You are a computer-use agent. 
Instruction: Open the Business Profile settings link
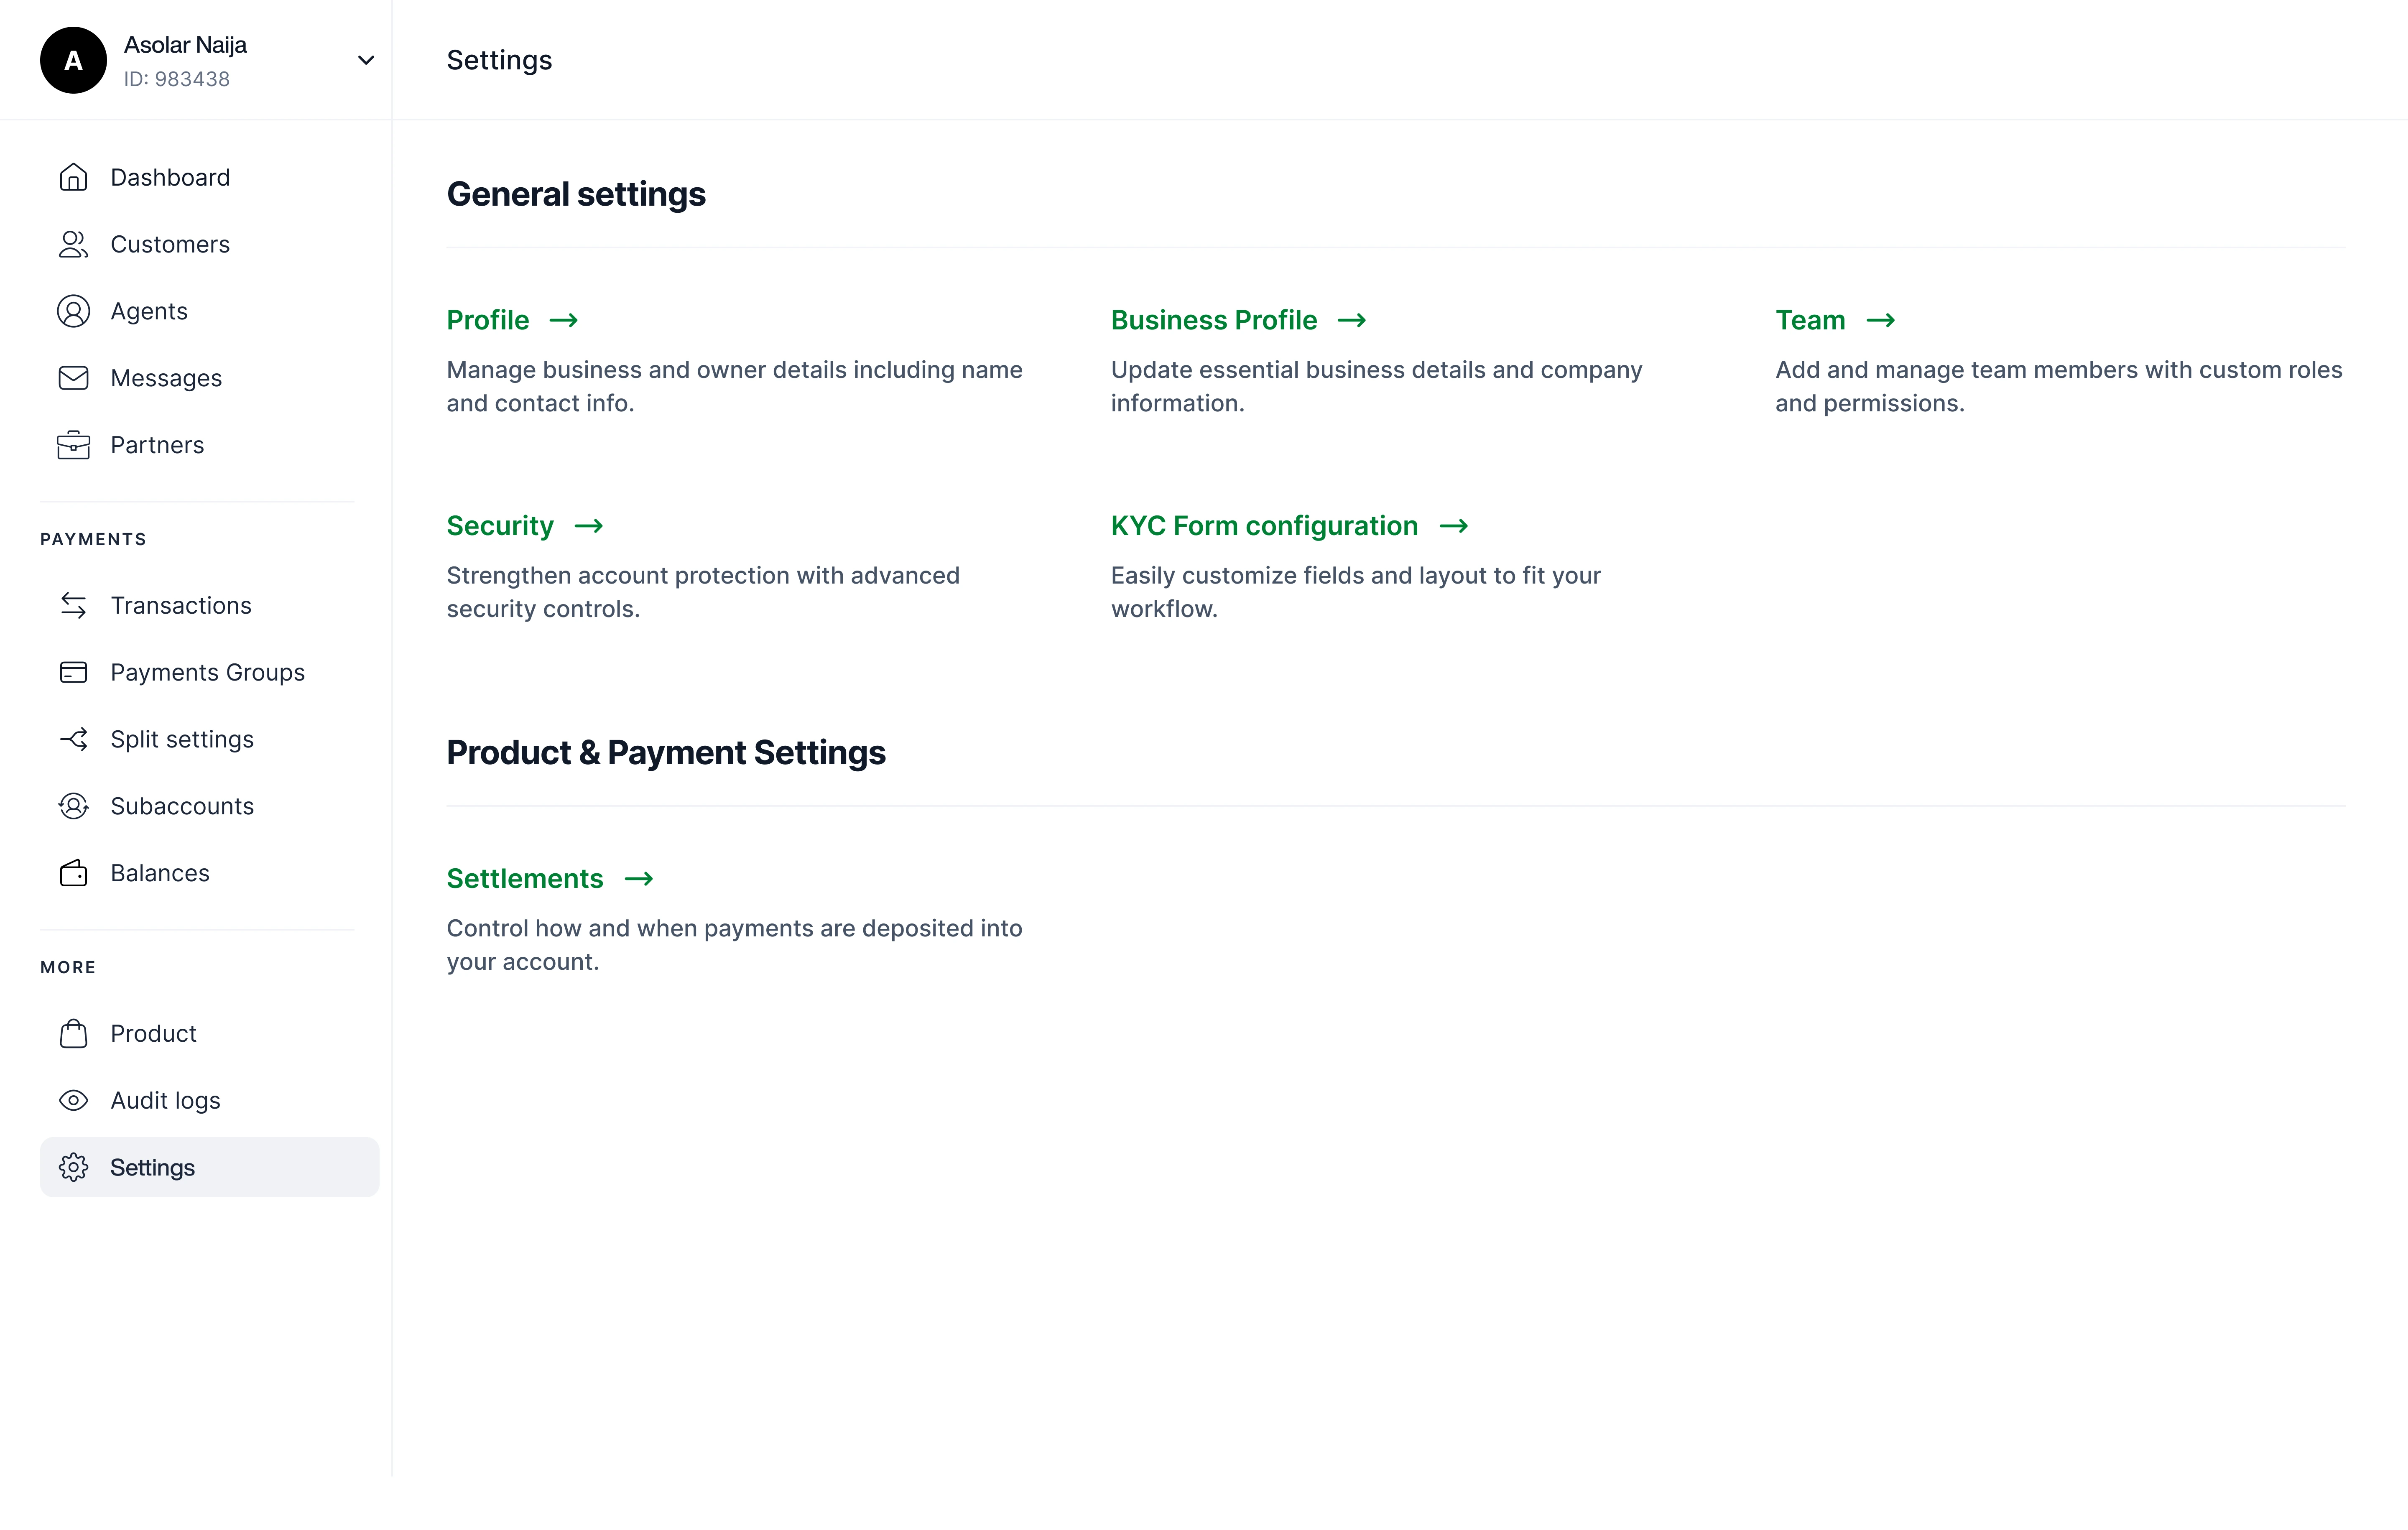(x=1213, y=320)
